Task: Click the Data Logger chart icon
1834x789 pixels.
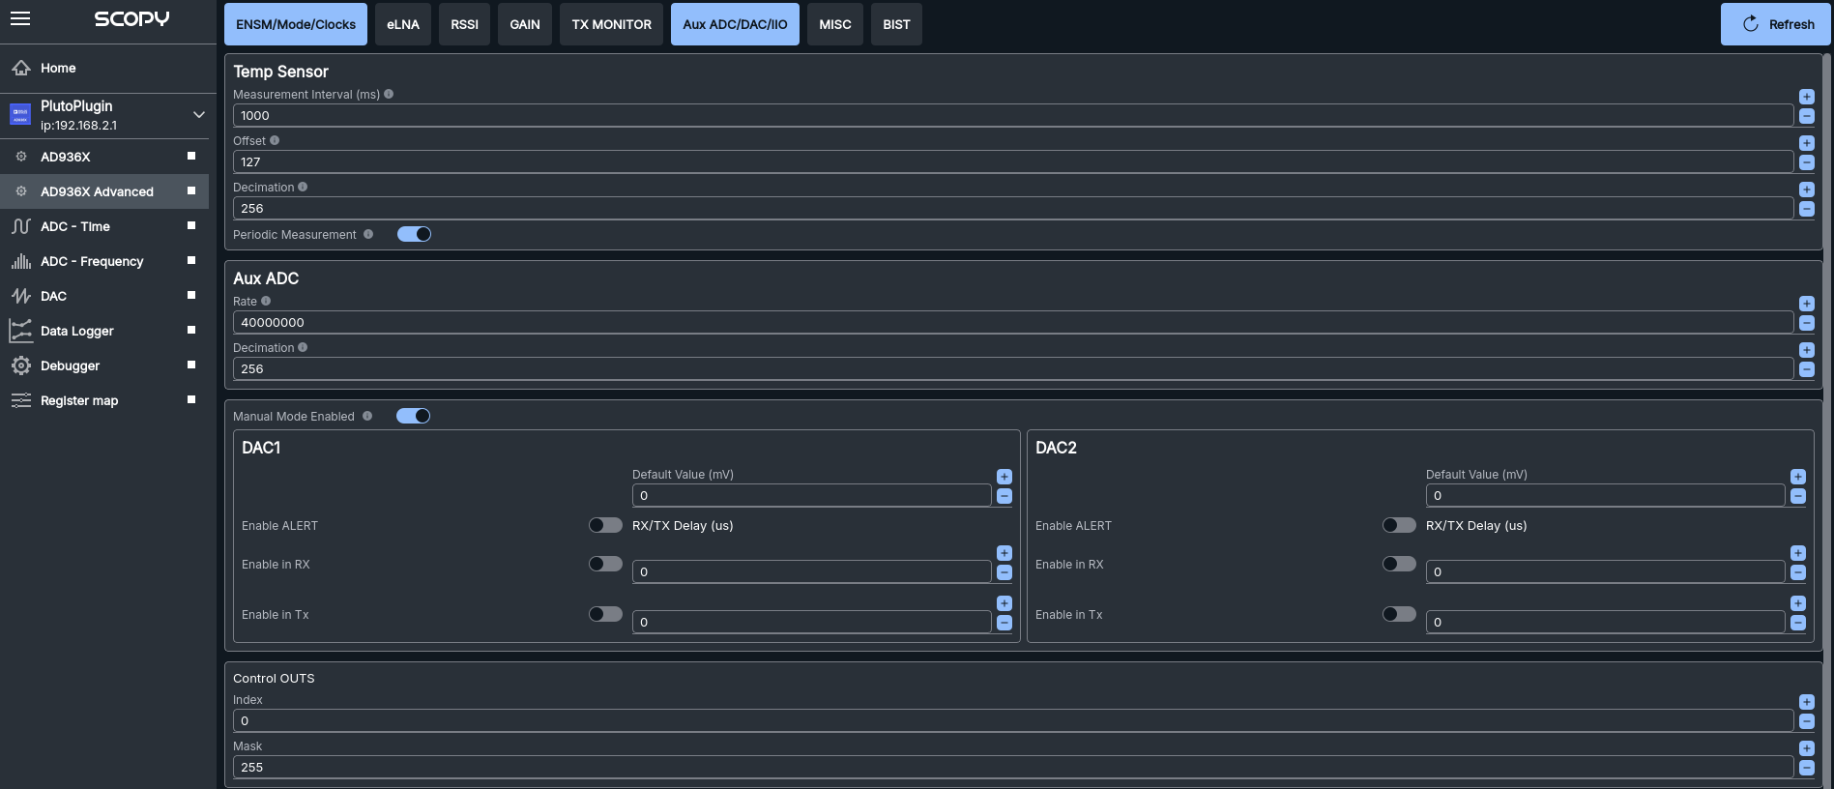Action: (21, 331)
